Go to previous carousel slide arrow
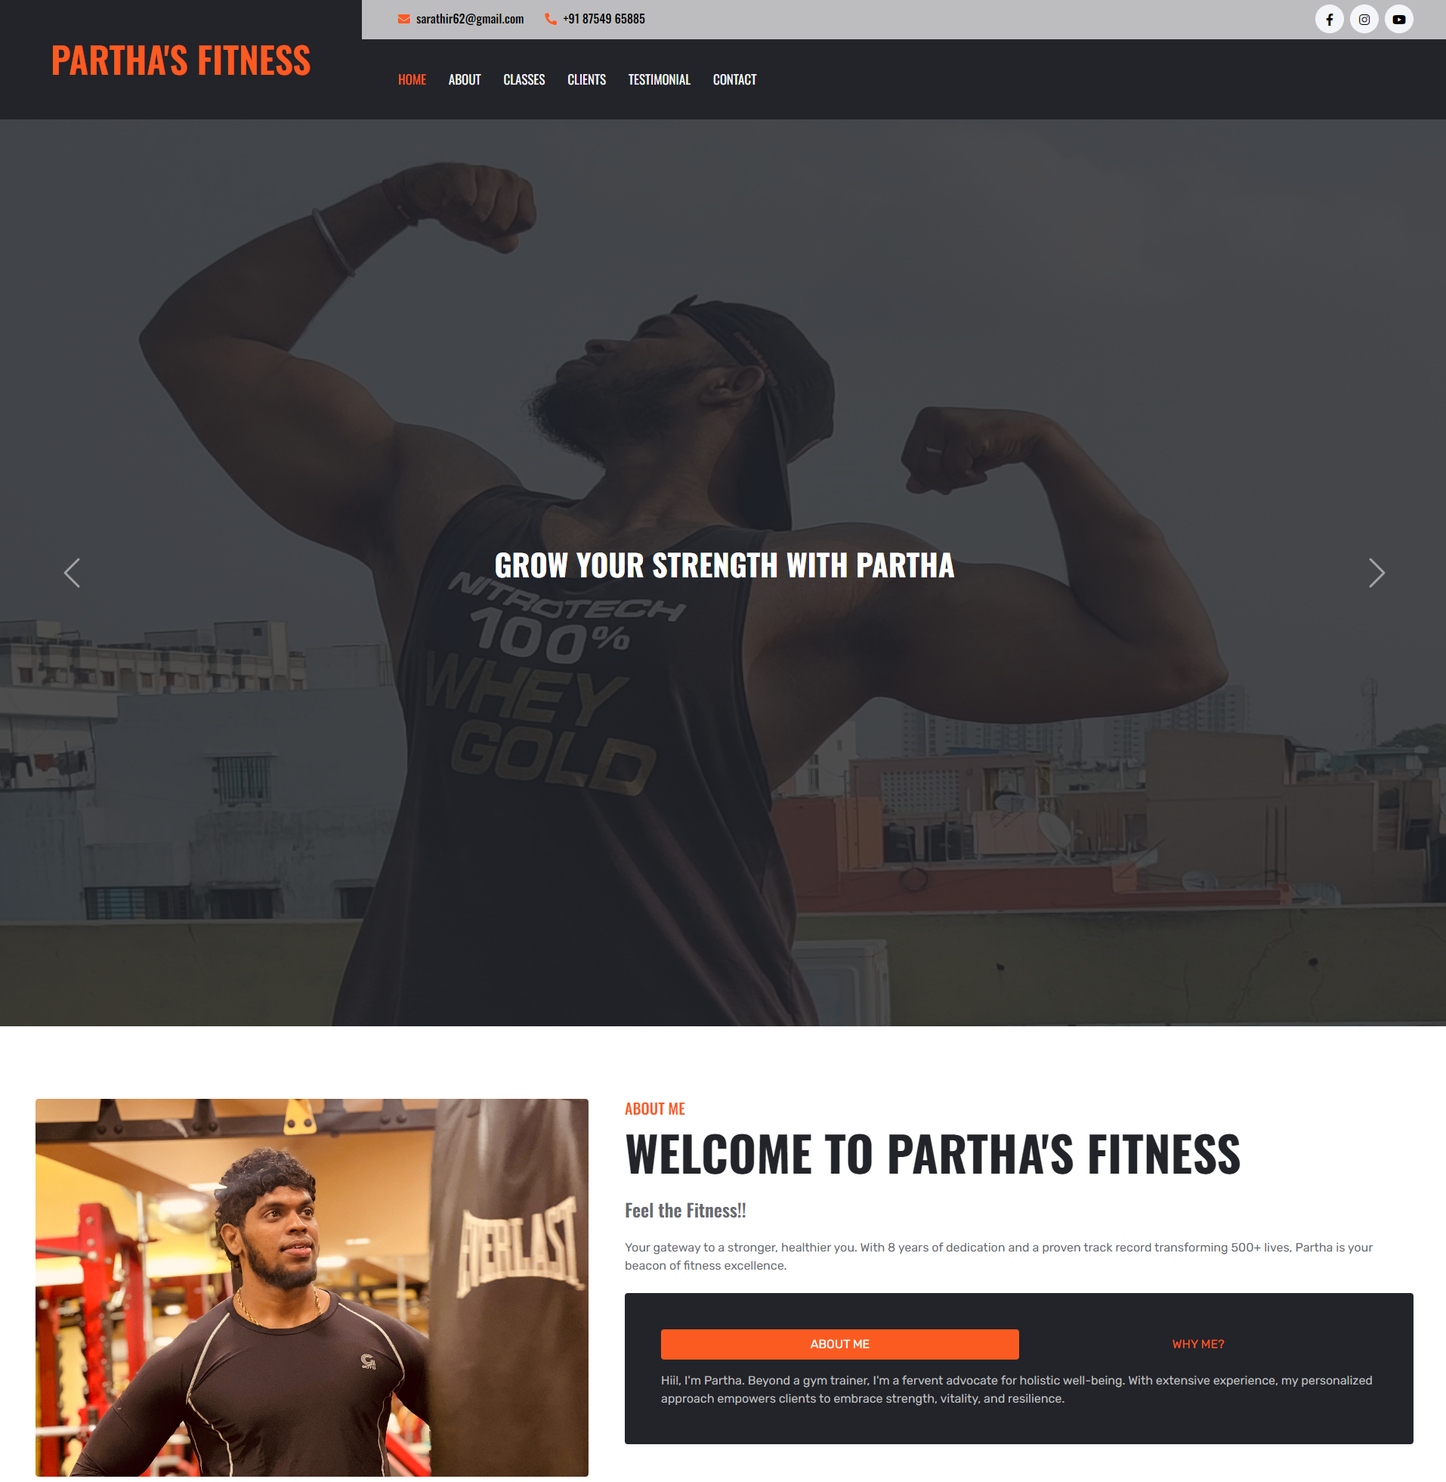 click(x=72, y=573)
